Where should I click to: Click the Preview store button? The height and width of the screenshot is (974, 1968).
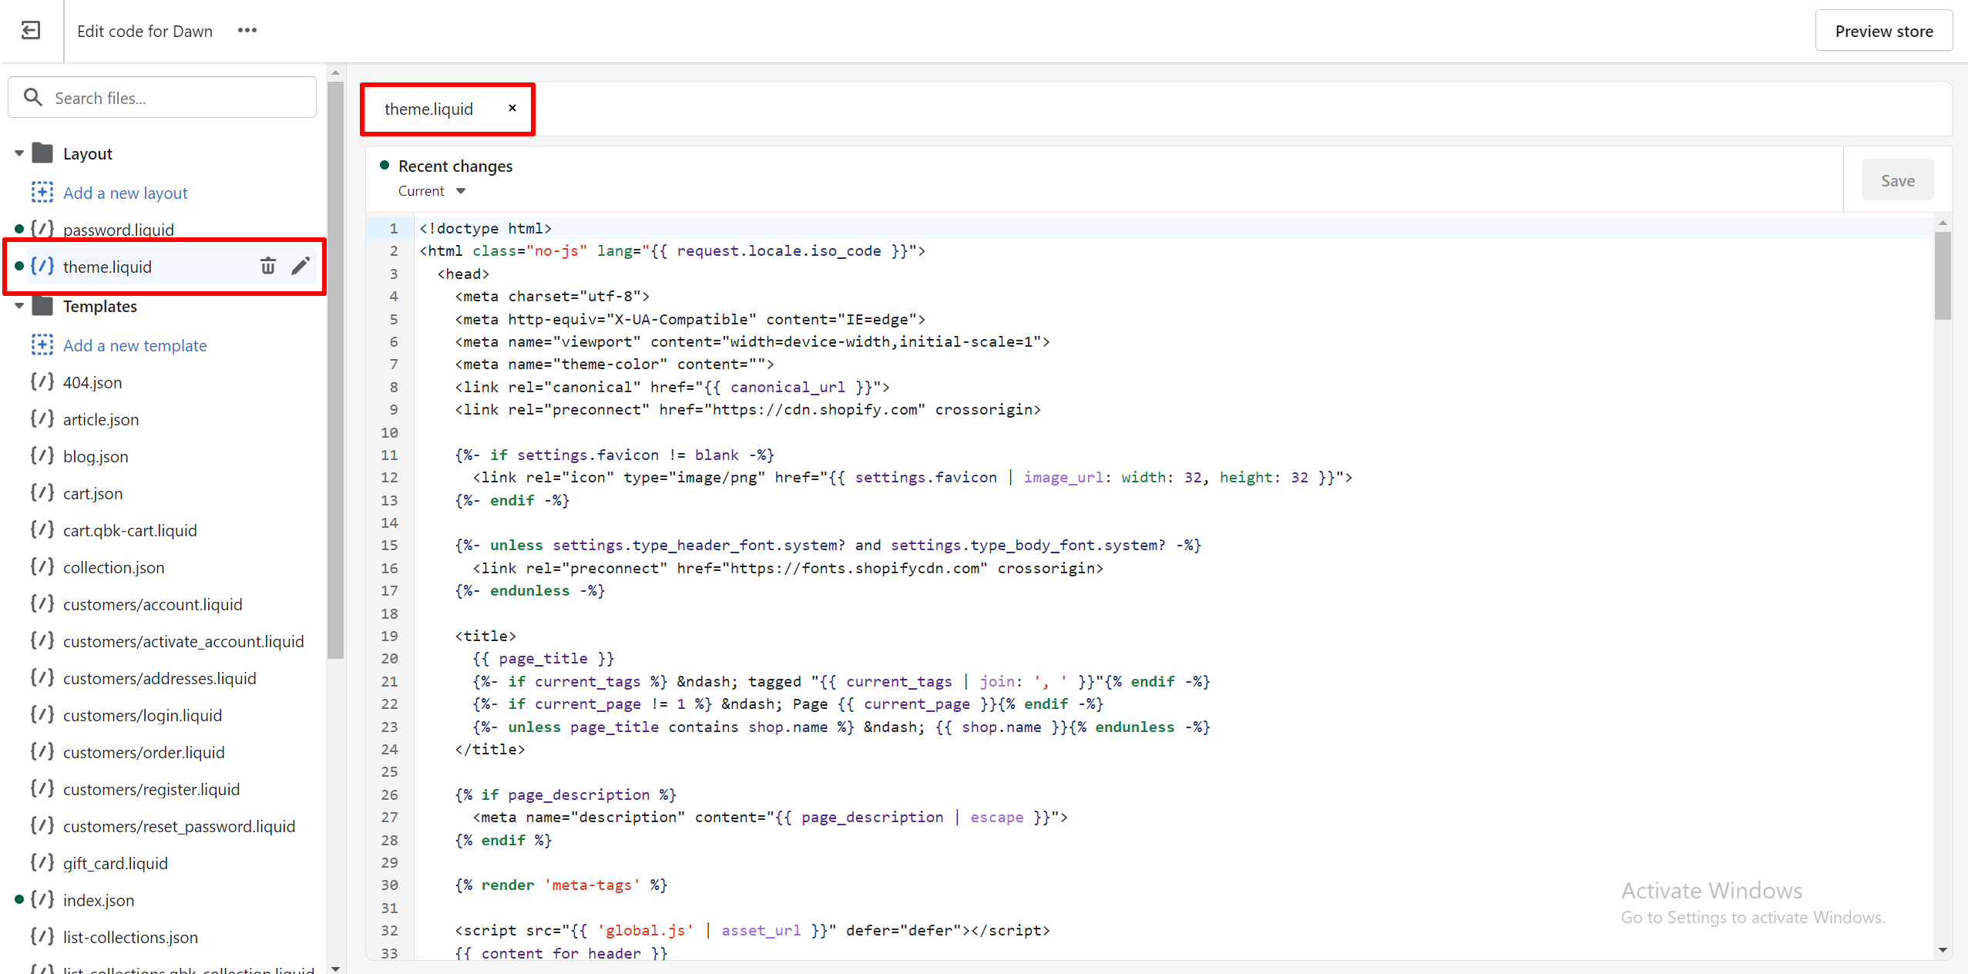(1883, 31)
